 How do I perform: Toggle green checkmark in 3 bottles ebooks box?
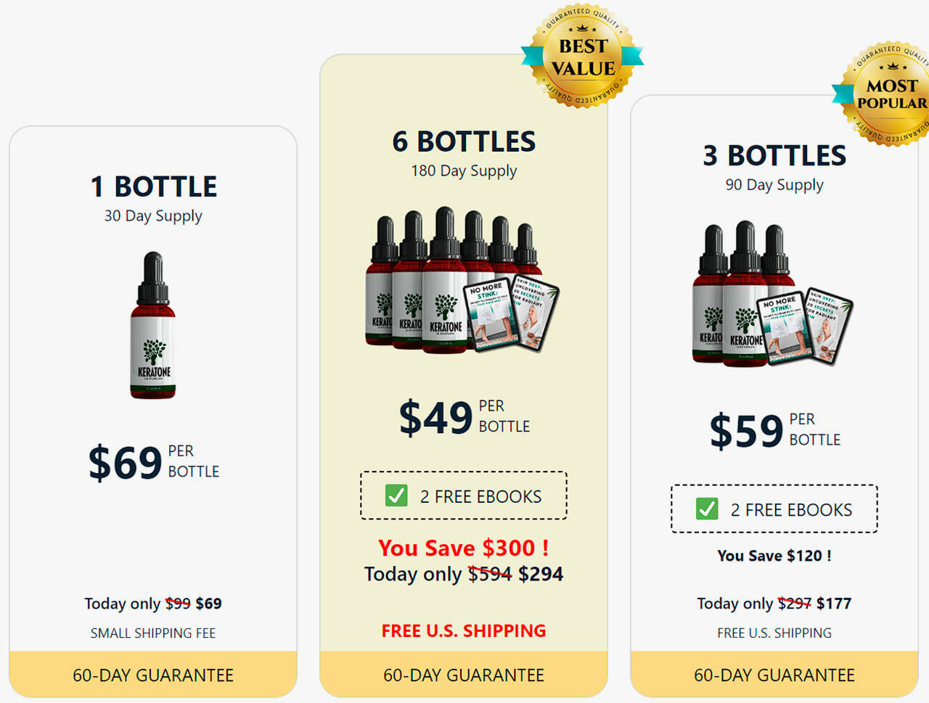click(707, 509)
